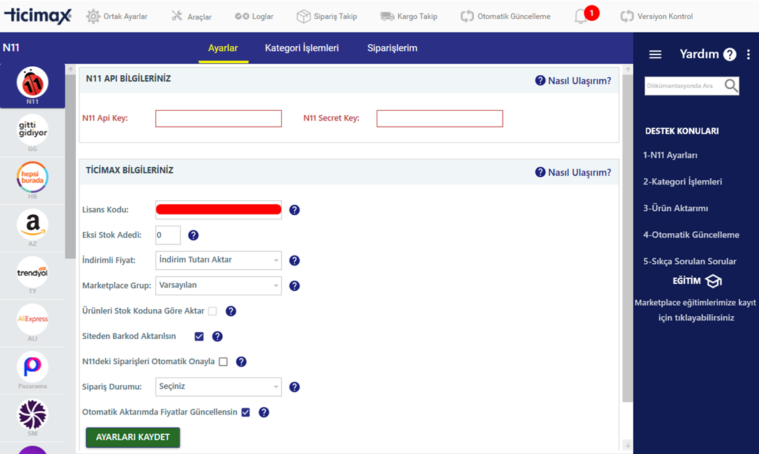Open the 2-Kategori İşlemleri support topic
Viewport: 759px width, 454px height.
tap(682, 182)
